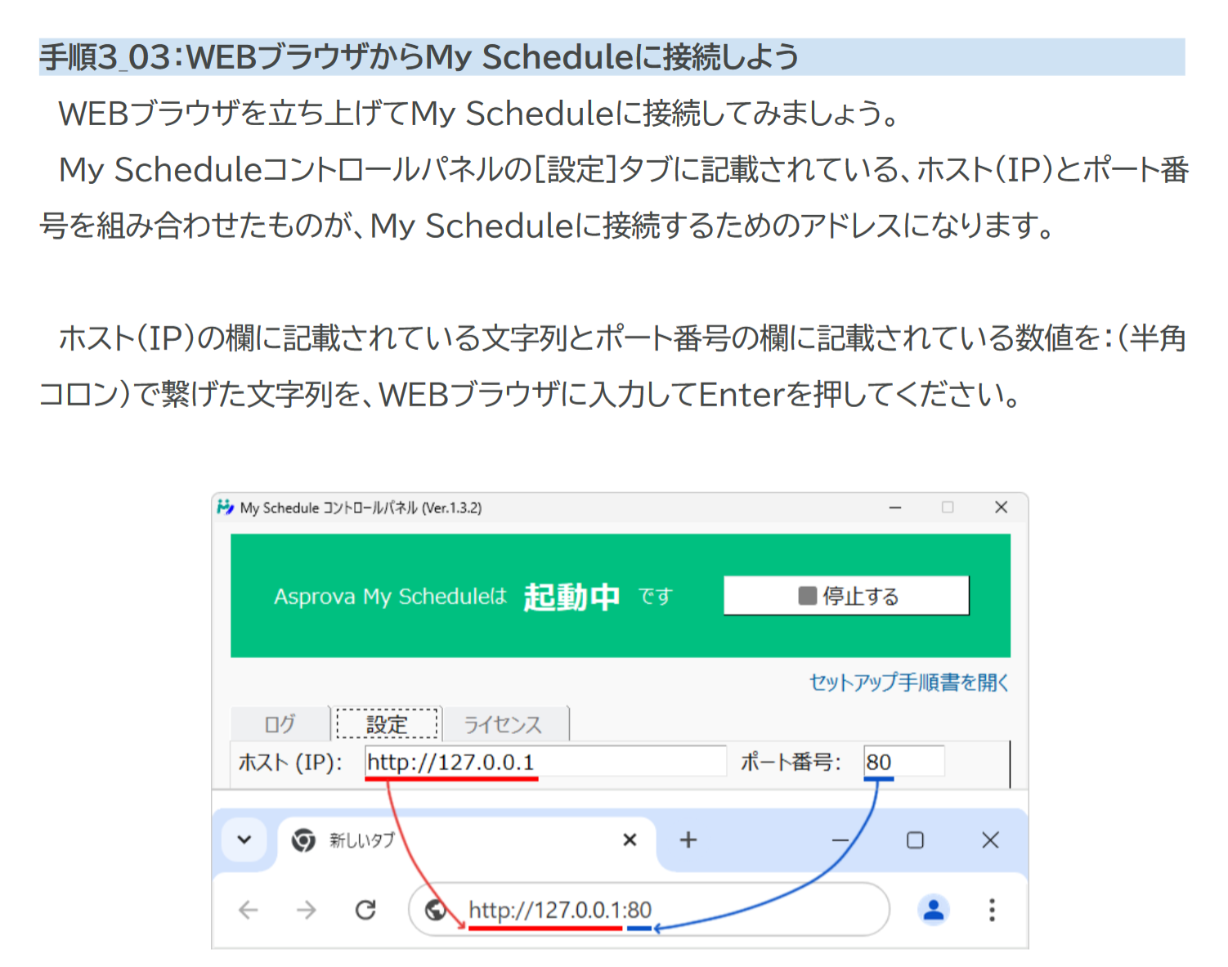Open セットアップ手順書を開く link

click(x=906, y=682)
